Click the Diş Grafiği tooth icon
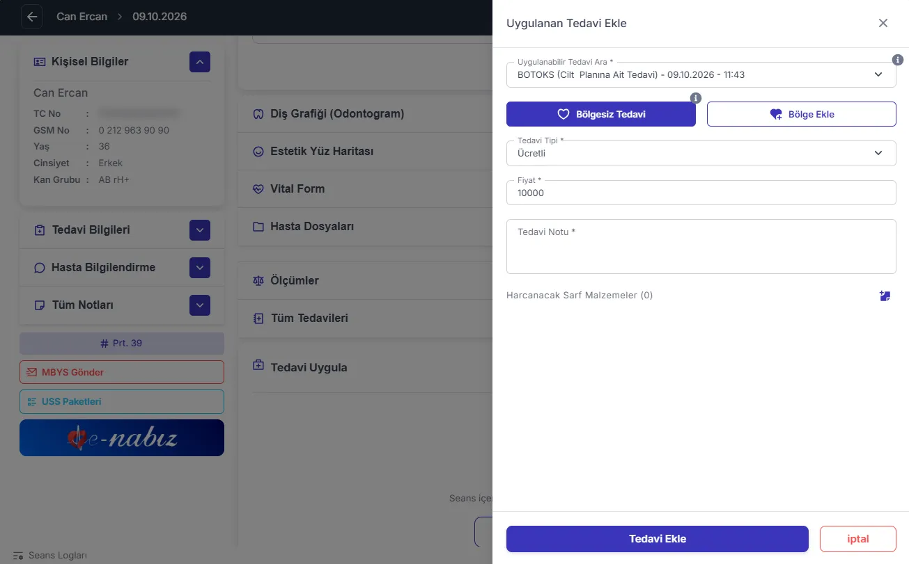 click(x=258, y=114)
